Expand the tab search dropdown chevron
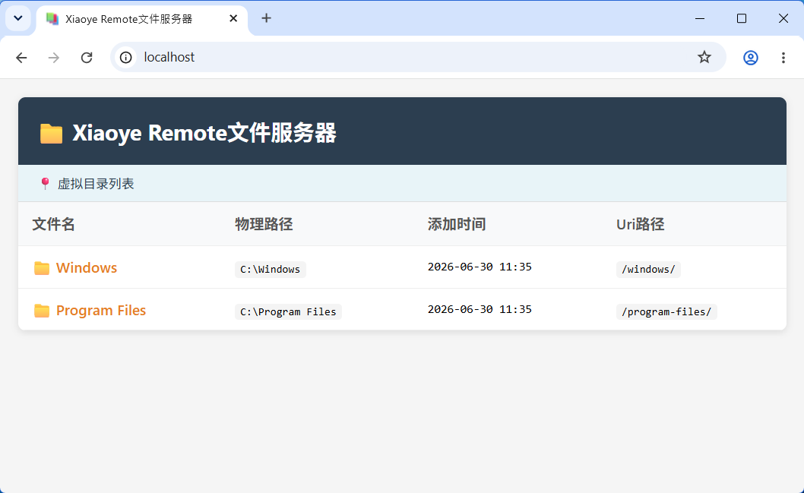The width and height of the screenshot is (804, 493). pyautogui.click(x=18, y=18)
